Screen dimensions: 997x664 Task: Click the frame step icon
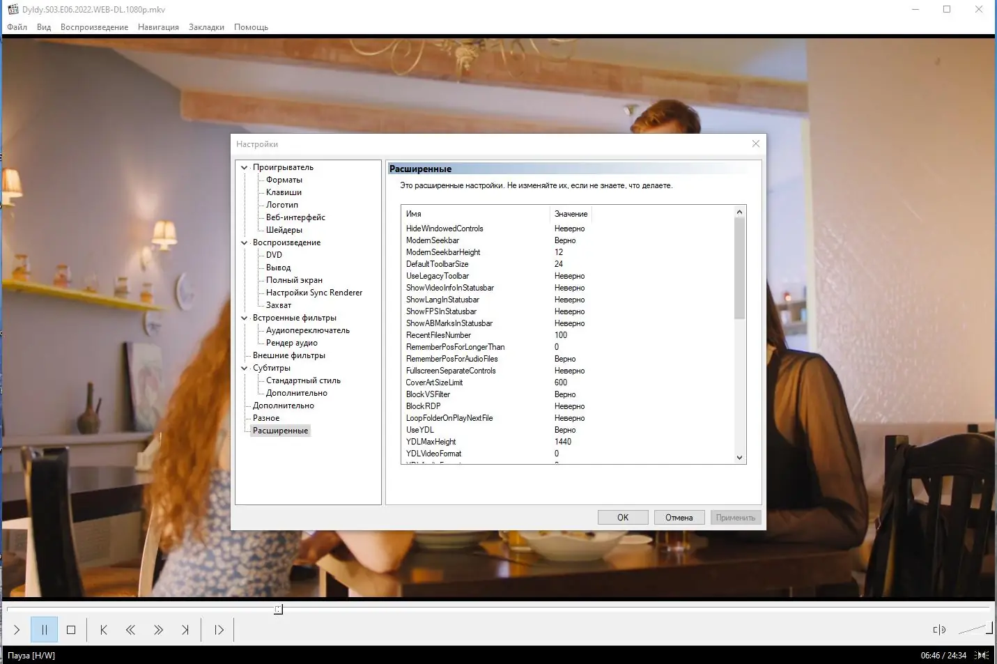point(219,630)
